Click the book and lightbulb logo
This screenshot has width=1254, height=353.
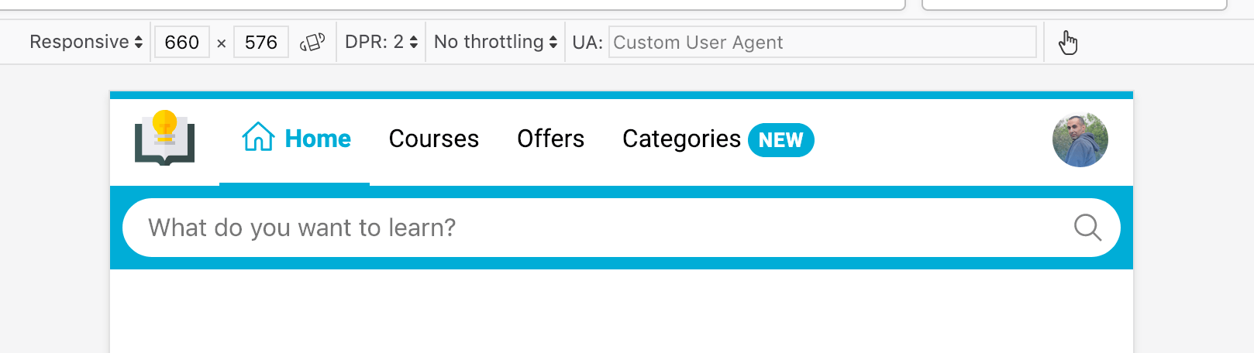click(x=164, y=139)
